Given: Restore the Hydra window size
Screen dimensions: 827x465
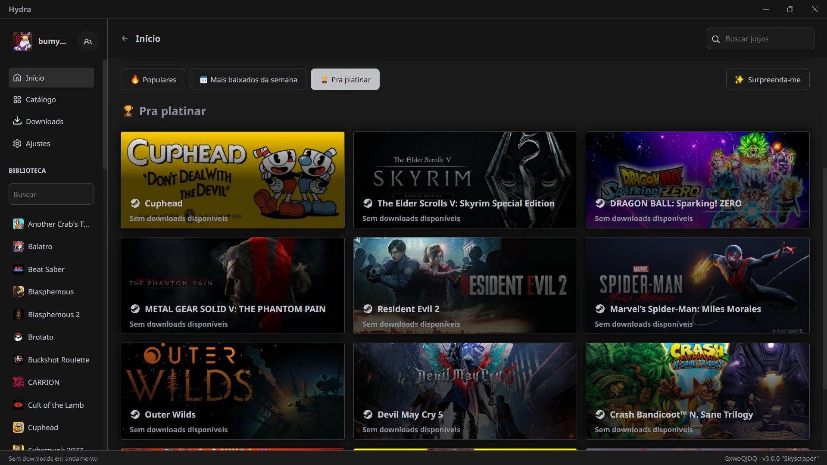Looking at the screenshot, I should coord(790,9).
